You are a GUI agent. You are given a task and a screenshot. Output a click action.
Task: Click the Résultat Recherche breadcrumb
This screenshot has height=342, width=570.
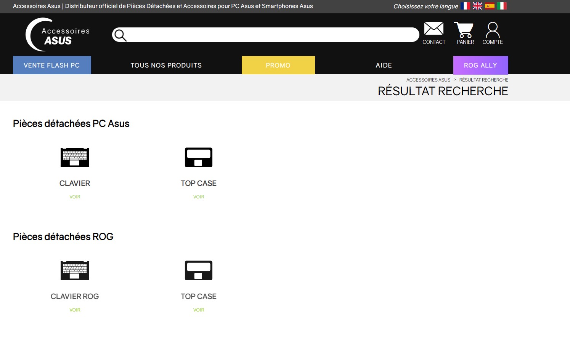point(484,80)
